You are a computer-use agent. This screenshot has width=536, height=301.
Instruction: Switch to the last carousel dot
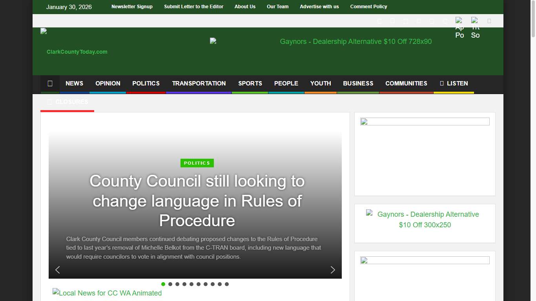pyautogui.click(x=227, y=284)
